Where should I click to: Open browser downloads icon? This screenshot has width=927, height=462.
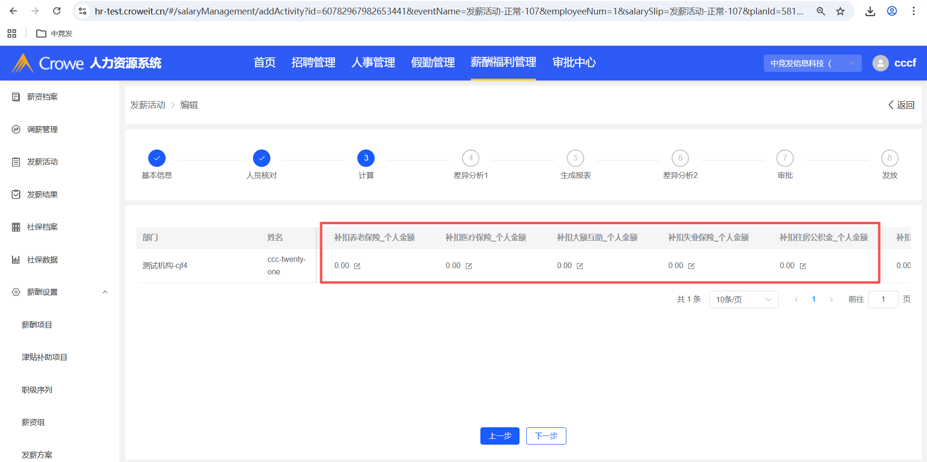pyautogui.click(x=870, y=11)
